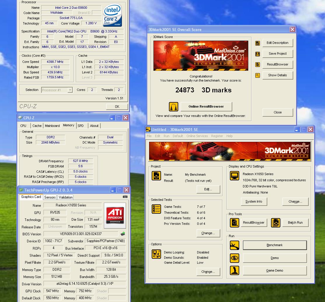Click the Pro Tools ResultBrowser magnifier icon
Screen dimensions: 325x302
(x=235, y=223)
